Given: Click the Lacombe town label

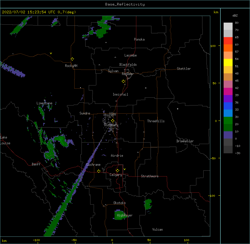Looking at the screenshot, I should pyautogui.click(x=131, y=55).
